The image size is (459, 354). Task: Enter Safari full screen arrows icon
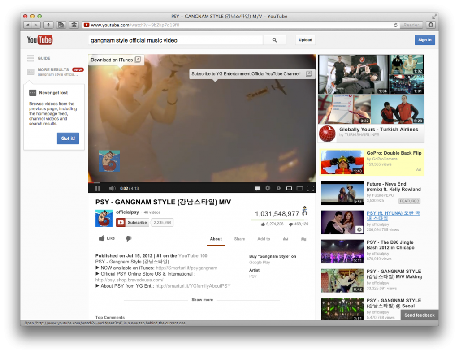(434, 17)
